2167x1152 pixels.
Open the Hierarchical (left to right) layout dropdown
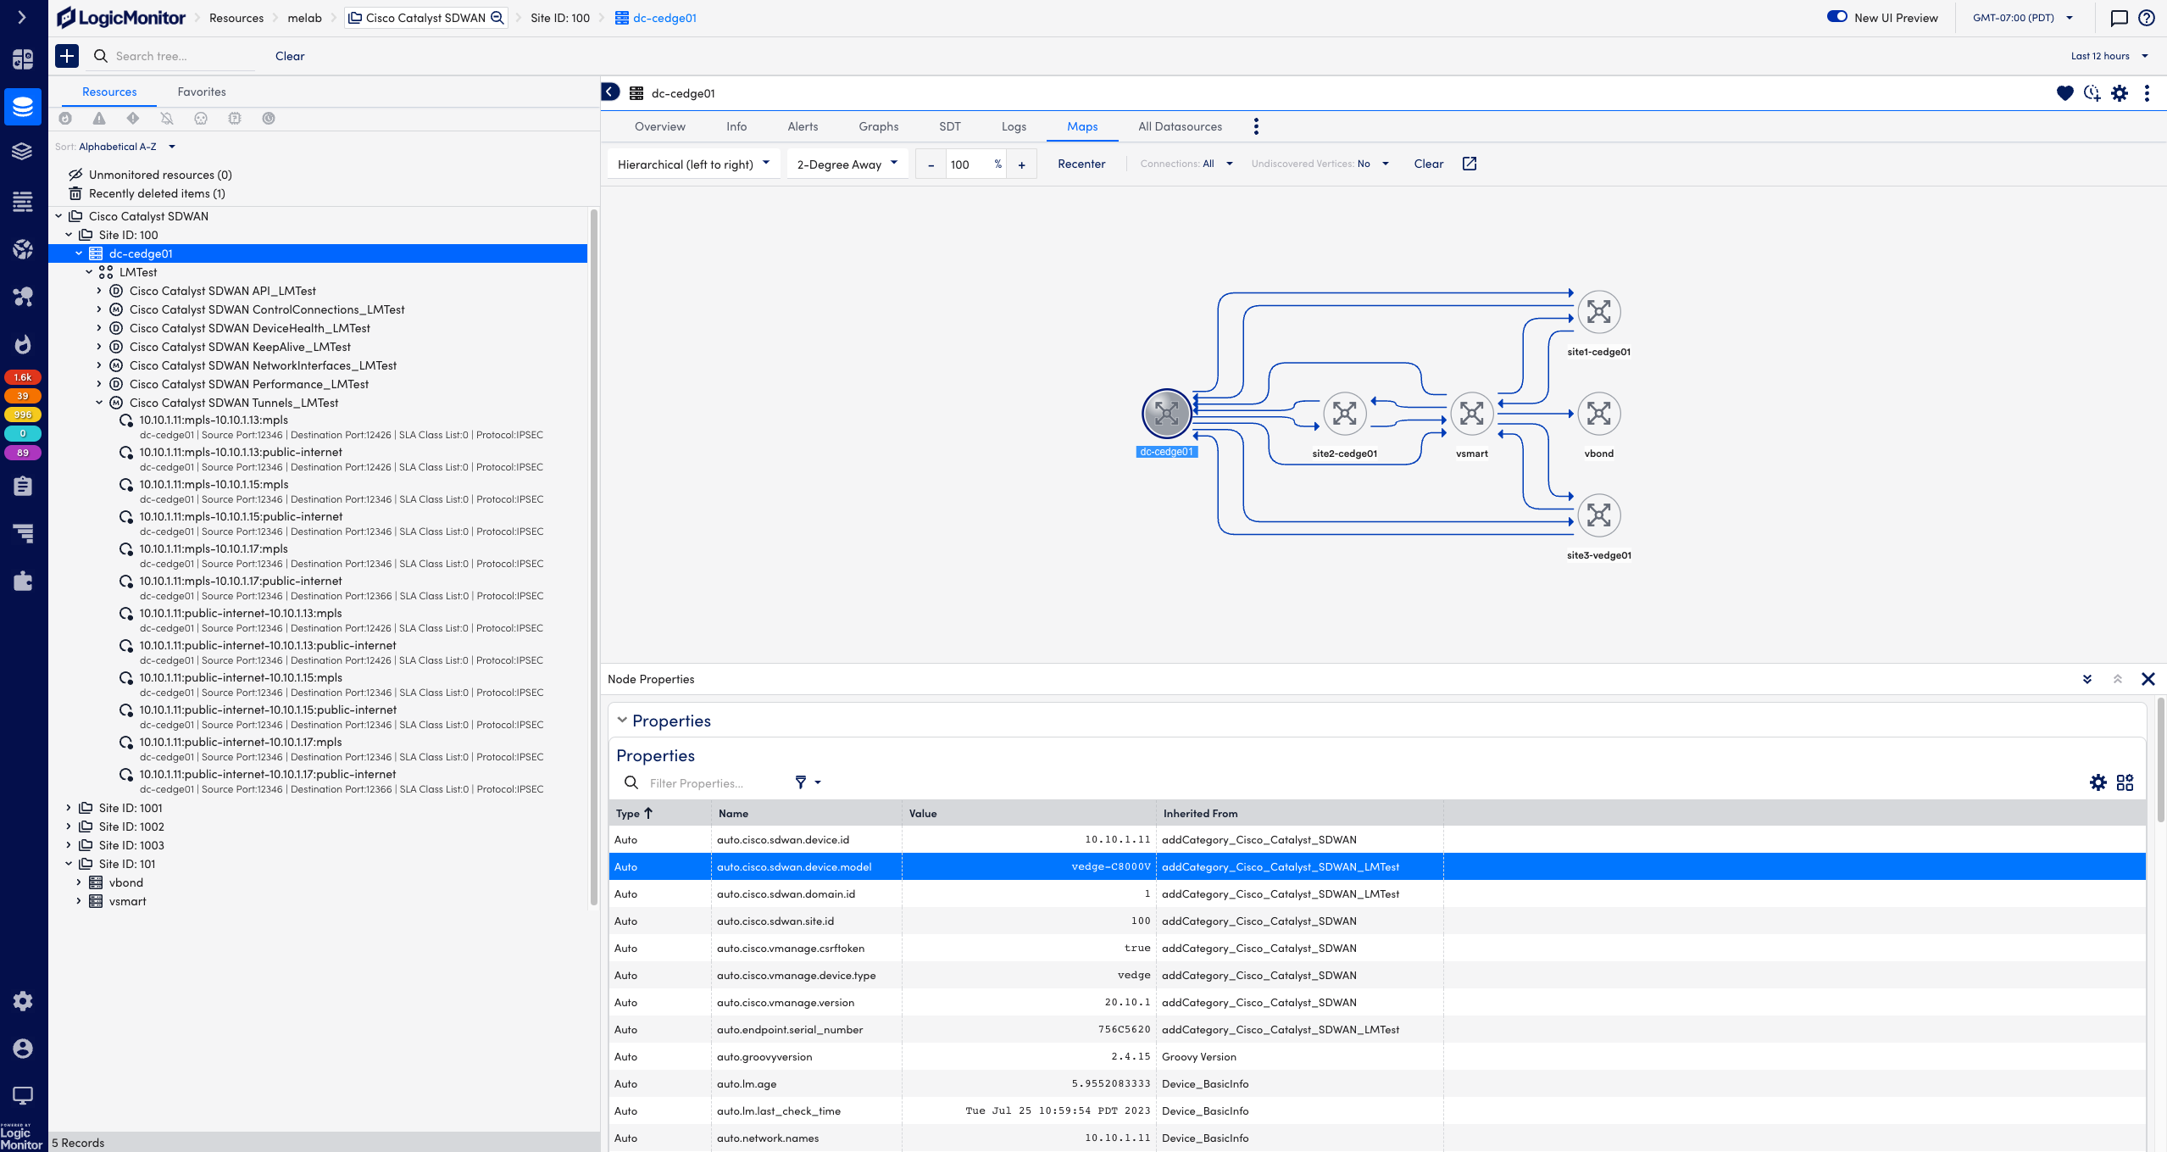[692, 164]
